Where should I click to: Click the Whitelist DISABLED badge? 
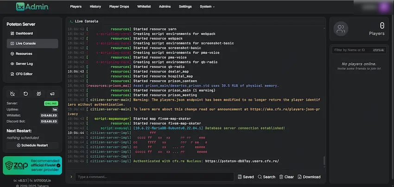(49, 115)
